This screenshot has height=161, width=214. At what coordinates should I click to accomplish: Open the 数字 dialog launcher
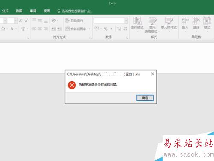(127, 38)
